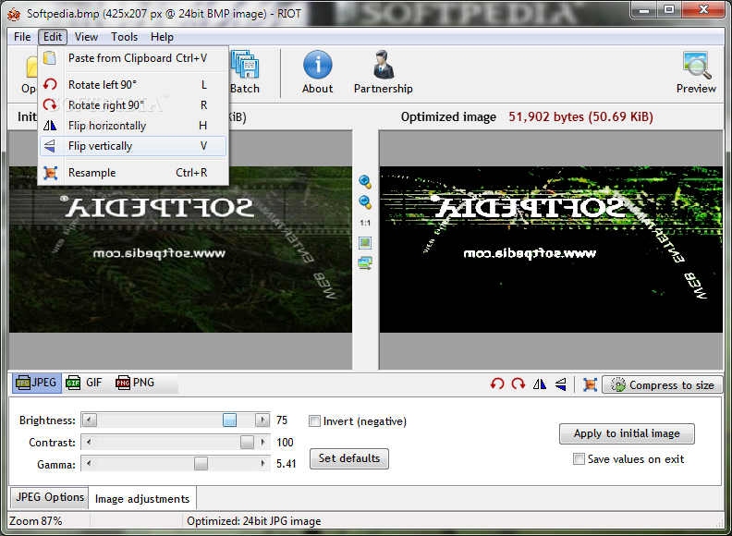Click the Brightness value 75

[x=282, y=420]
